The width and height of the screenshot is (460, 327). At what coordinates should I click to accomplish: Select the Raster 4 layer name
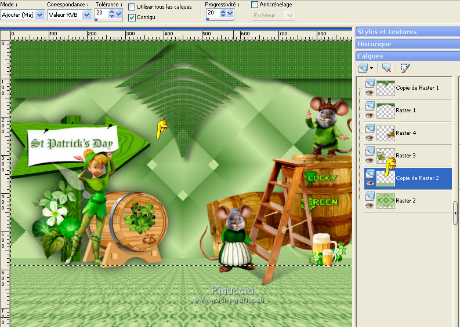click(405, 133)
